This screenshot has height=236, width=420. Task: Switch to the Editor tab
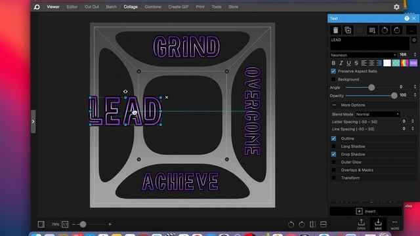pyautogui.click(x=72, y=7)
